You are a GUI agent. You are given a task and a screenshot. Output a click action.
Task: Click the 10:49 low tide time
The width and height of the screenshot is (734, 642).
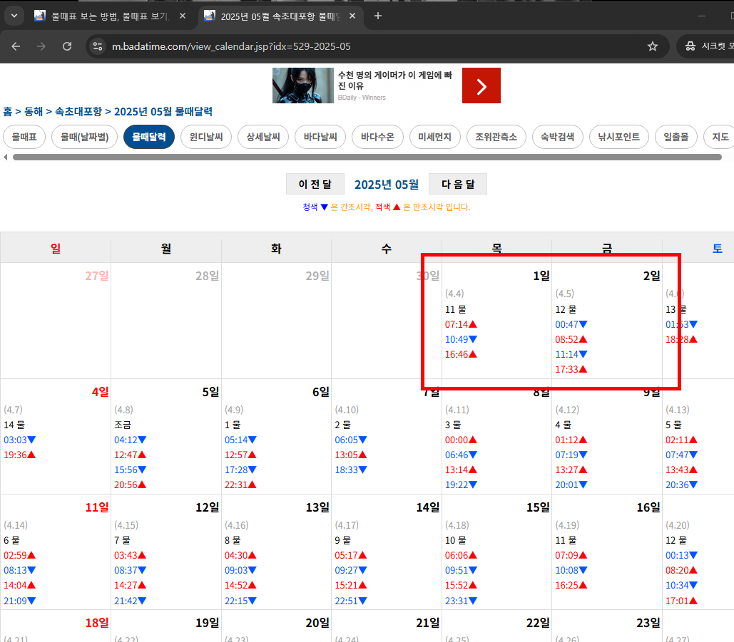pyautogui.click(x=461, y=339)
